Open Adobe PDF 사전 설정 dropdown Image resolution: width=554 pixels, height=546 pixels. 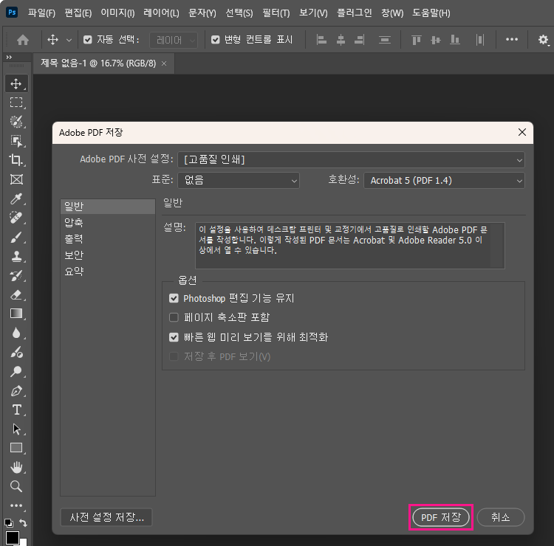(351, 159)
